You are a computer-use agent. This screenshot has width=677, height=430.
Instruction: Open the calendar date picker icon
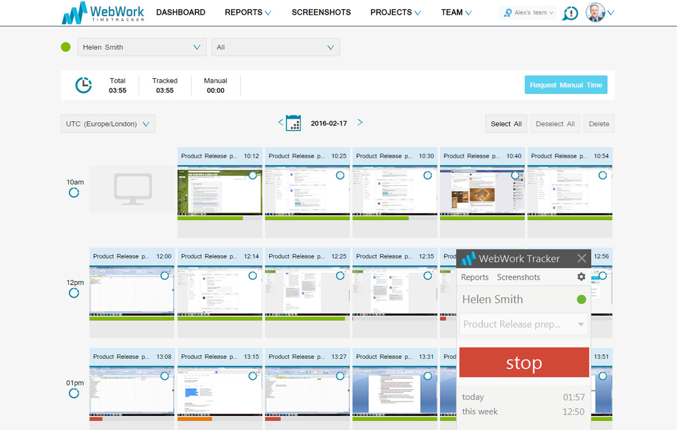point(293,123)
